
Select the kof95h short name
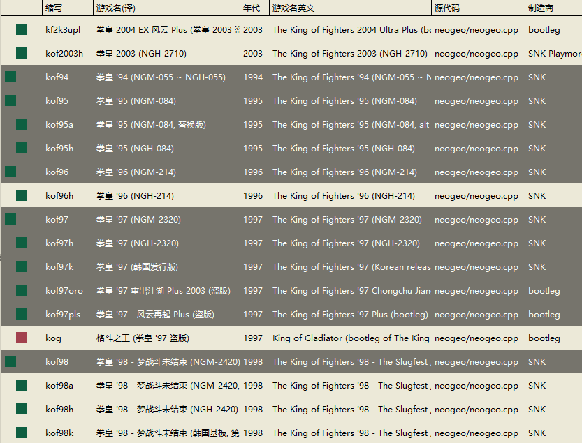coord(59,149)
